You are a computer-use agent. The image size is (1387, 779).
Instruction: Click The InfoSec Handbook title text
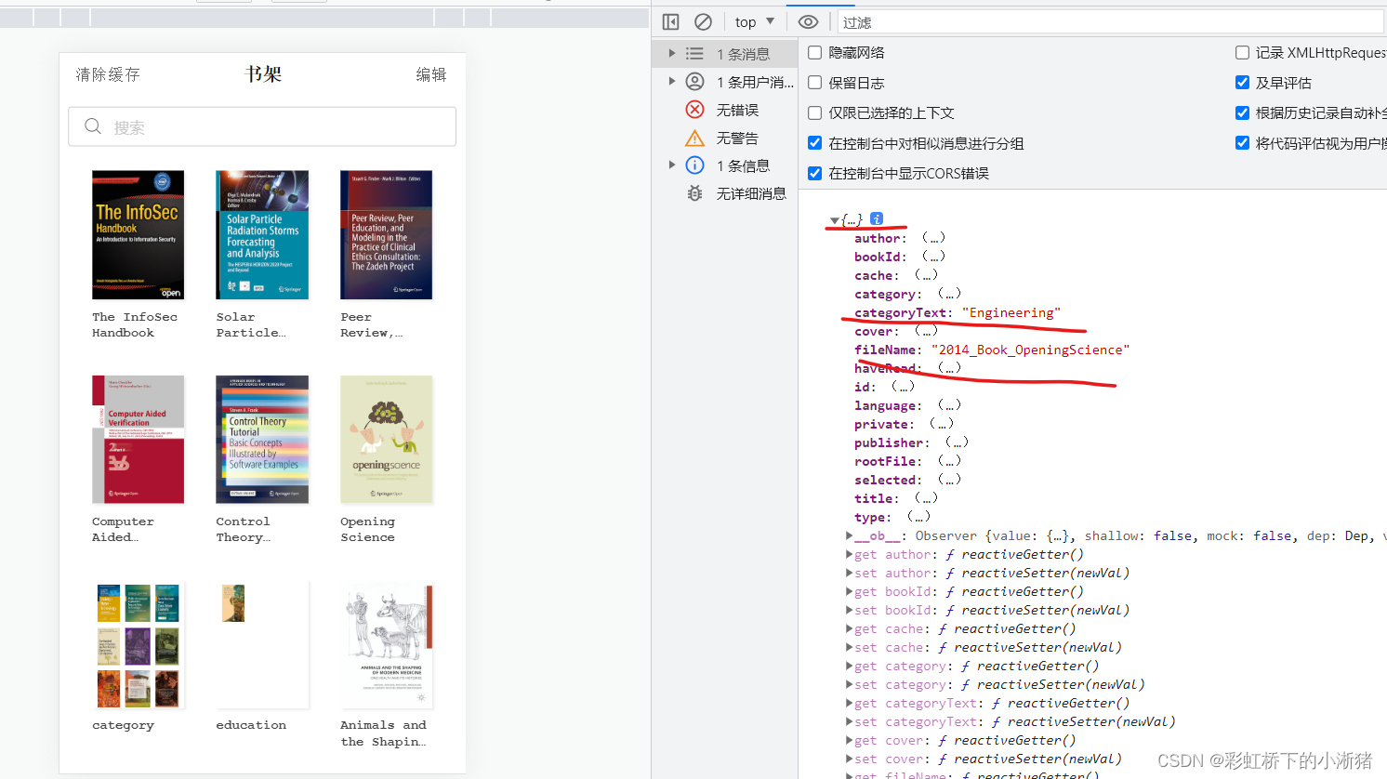coord(135,324)
